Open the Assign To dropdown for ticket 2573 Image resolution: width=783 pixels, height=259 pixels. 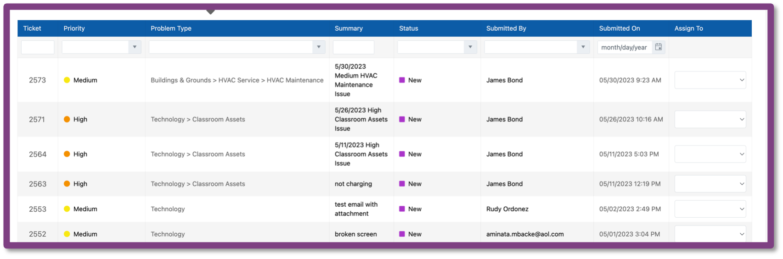pyautogui.click(x=710, y=80)
